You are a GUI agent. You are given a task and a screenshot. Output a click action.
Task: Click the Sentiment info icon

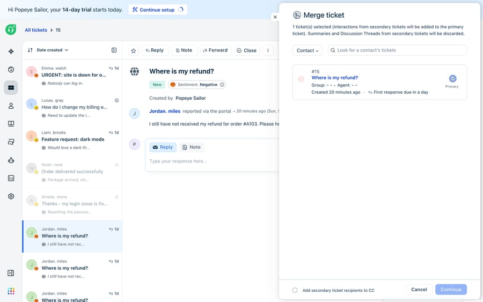222,85
